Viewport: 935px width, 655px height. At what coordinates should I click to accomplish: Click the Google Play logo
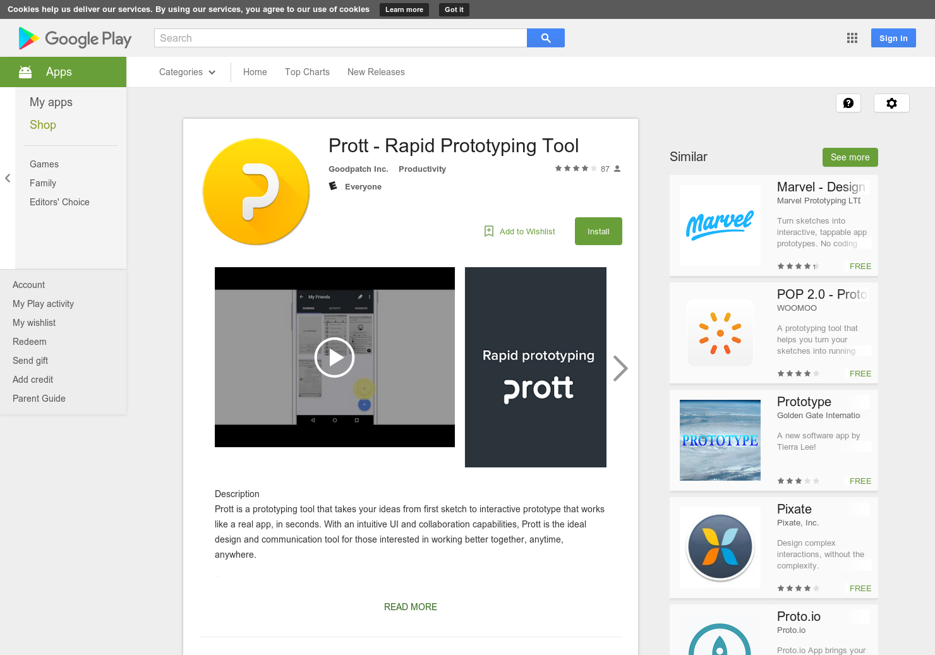(74, 38)
